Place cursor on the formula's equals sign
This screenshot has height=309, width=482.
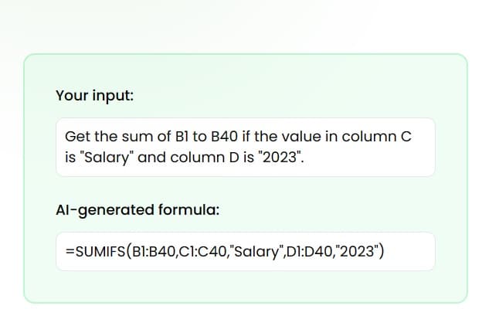70,252
